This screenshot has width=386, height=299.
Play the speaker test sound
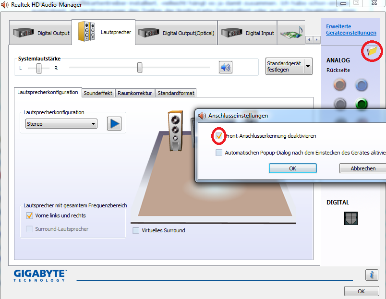tap(114, 123)
